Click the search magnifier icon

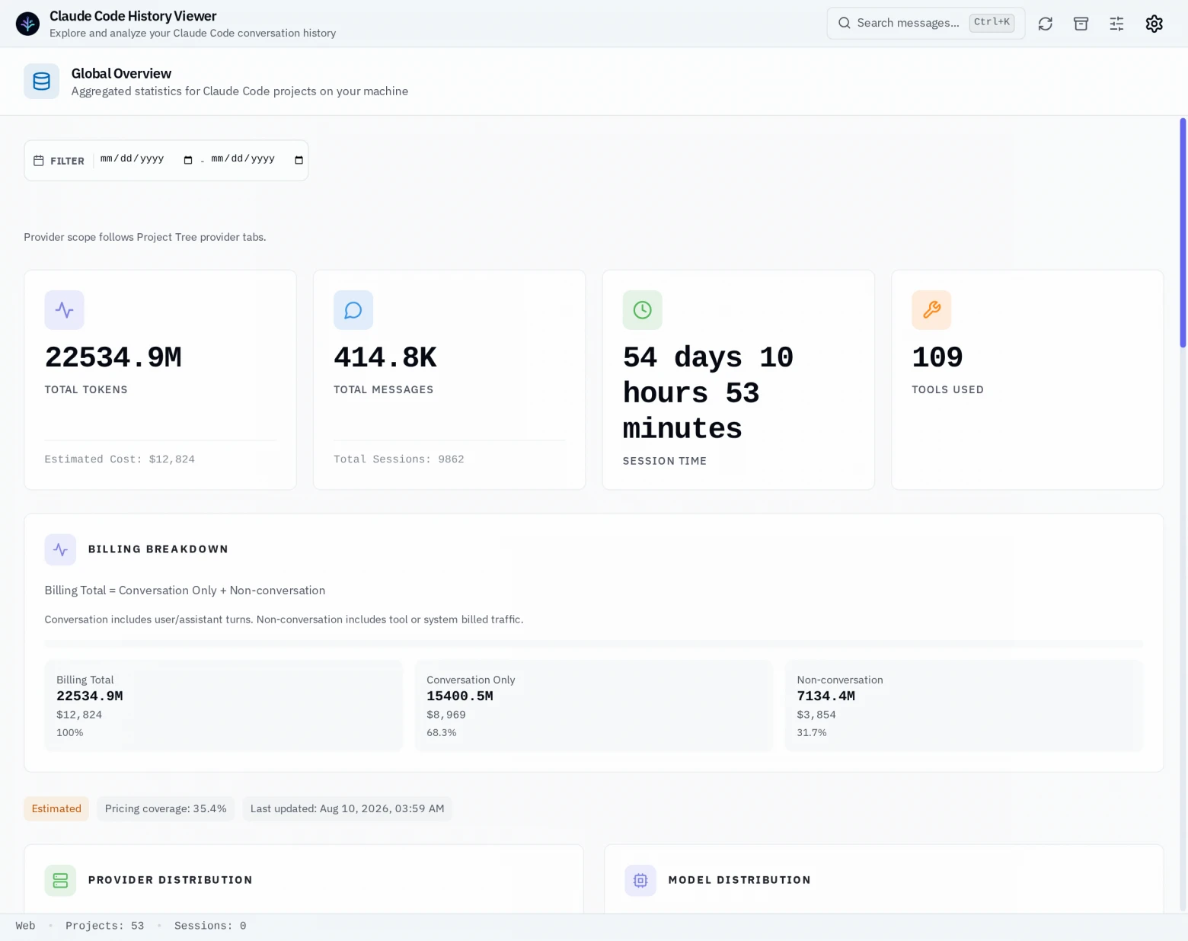tap(844, 23)
